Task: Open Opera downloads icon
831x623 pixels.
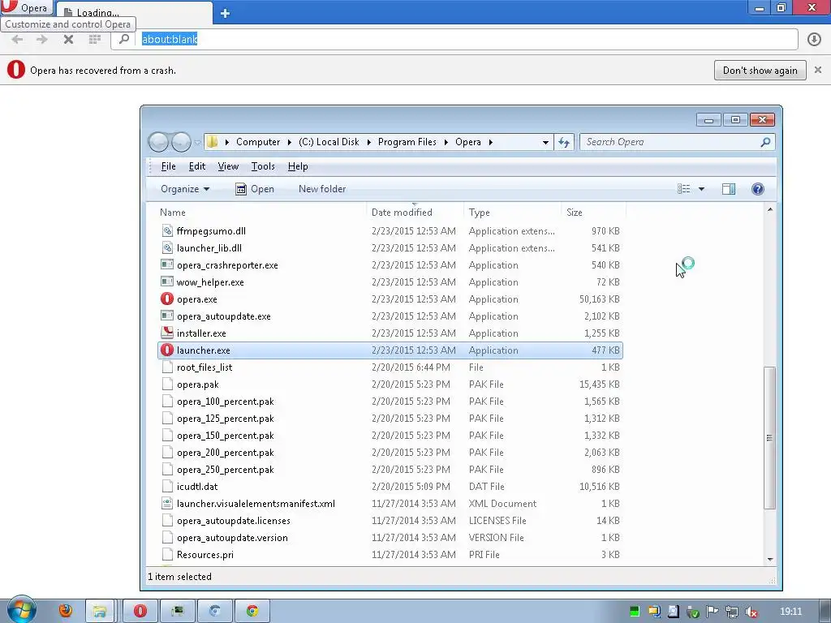Action: [x=814, y=39]
